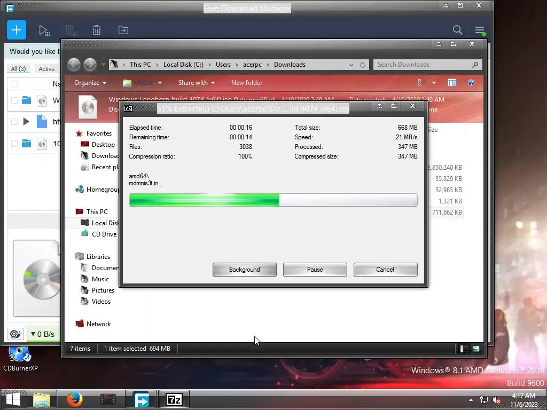
Task: Check the first download row checkbox
Action: 14,100
